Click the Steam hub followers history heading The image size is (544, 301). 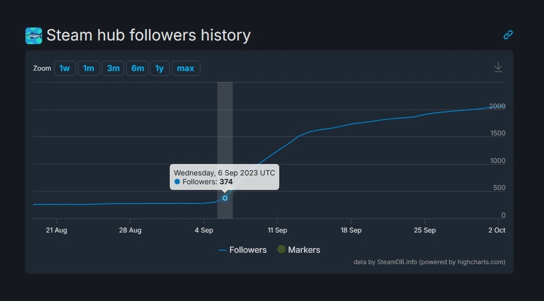coord(148,35)
